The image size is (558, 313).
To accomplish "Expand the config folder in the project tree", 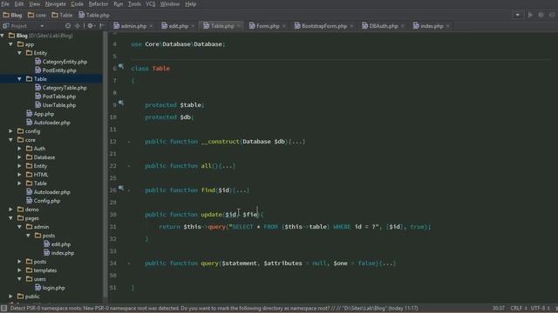I will (x=10, y=131).
